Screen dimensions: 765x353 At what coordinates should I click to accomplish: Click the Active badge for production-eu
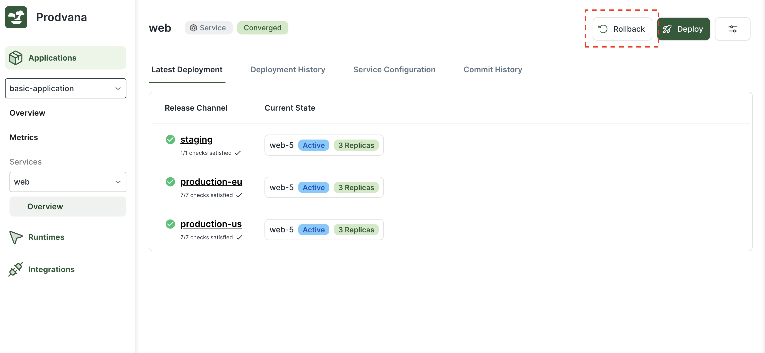click(313, 188)
